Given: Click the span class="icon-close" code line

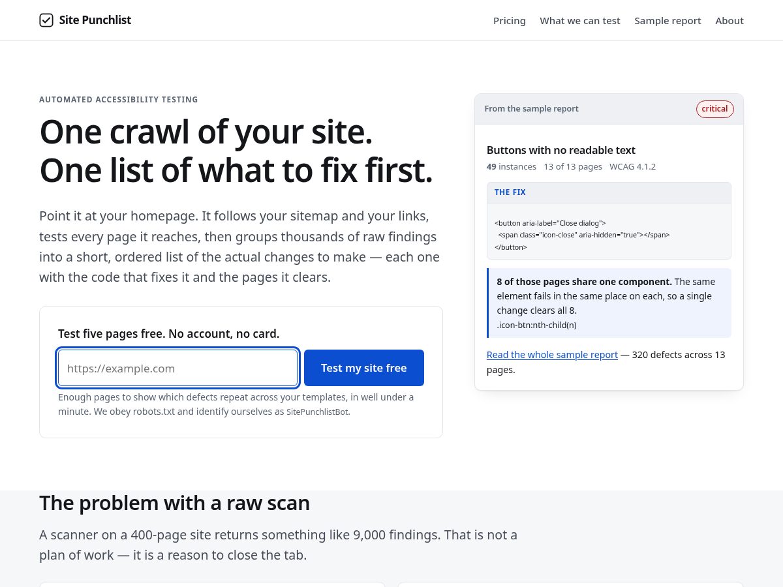Looking at the screenshot, I should 584,235.
